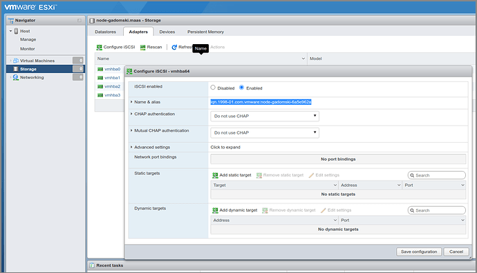The width and height of the screenshot is (477, 273).
Task: Select the Enabled iSCSI radio button
Action: 241,88
